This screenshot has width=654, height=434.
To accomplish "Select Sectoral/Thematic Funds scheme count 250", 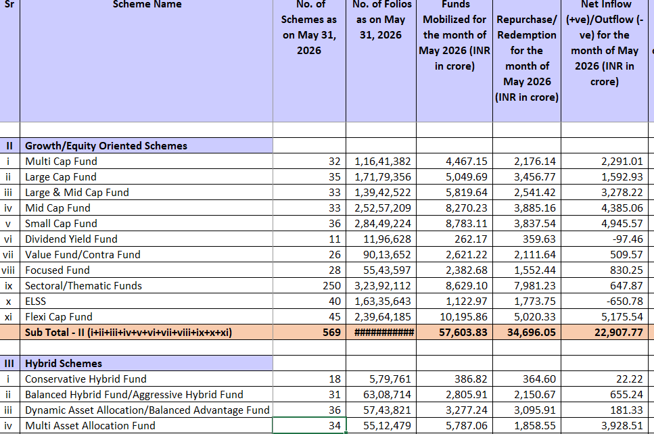I will [x=310, y=285].
